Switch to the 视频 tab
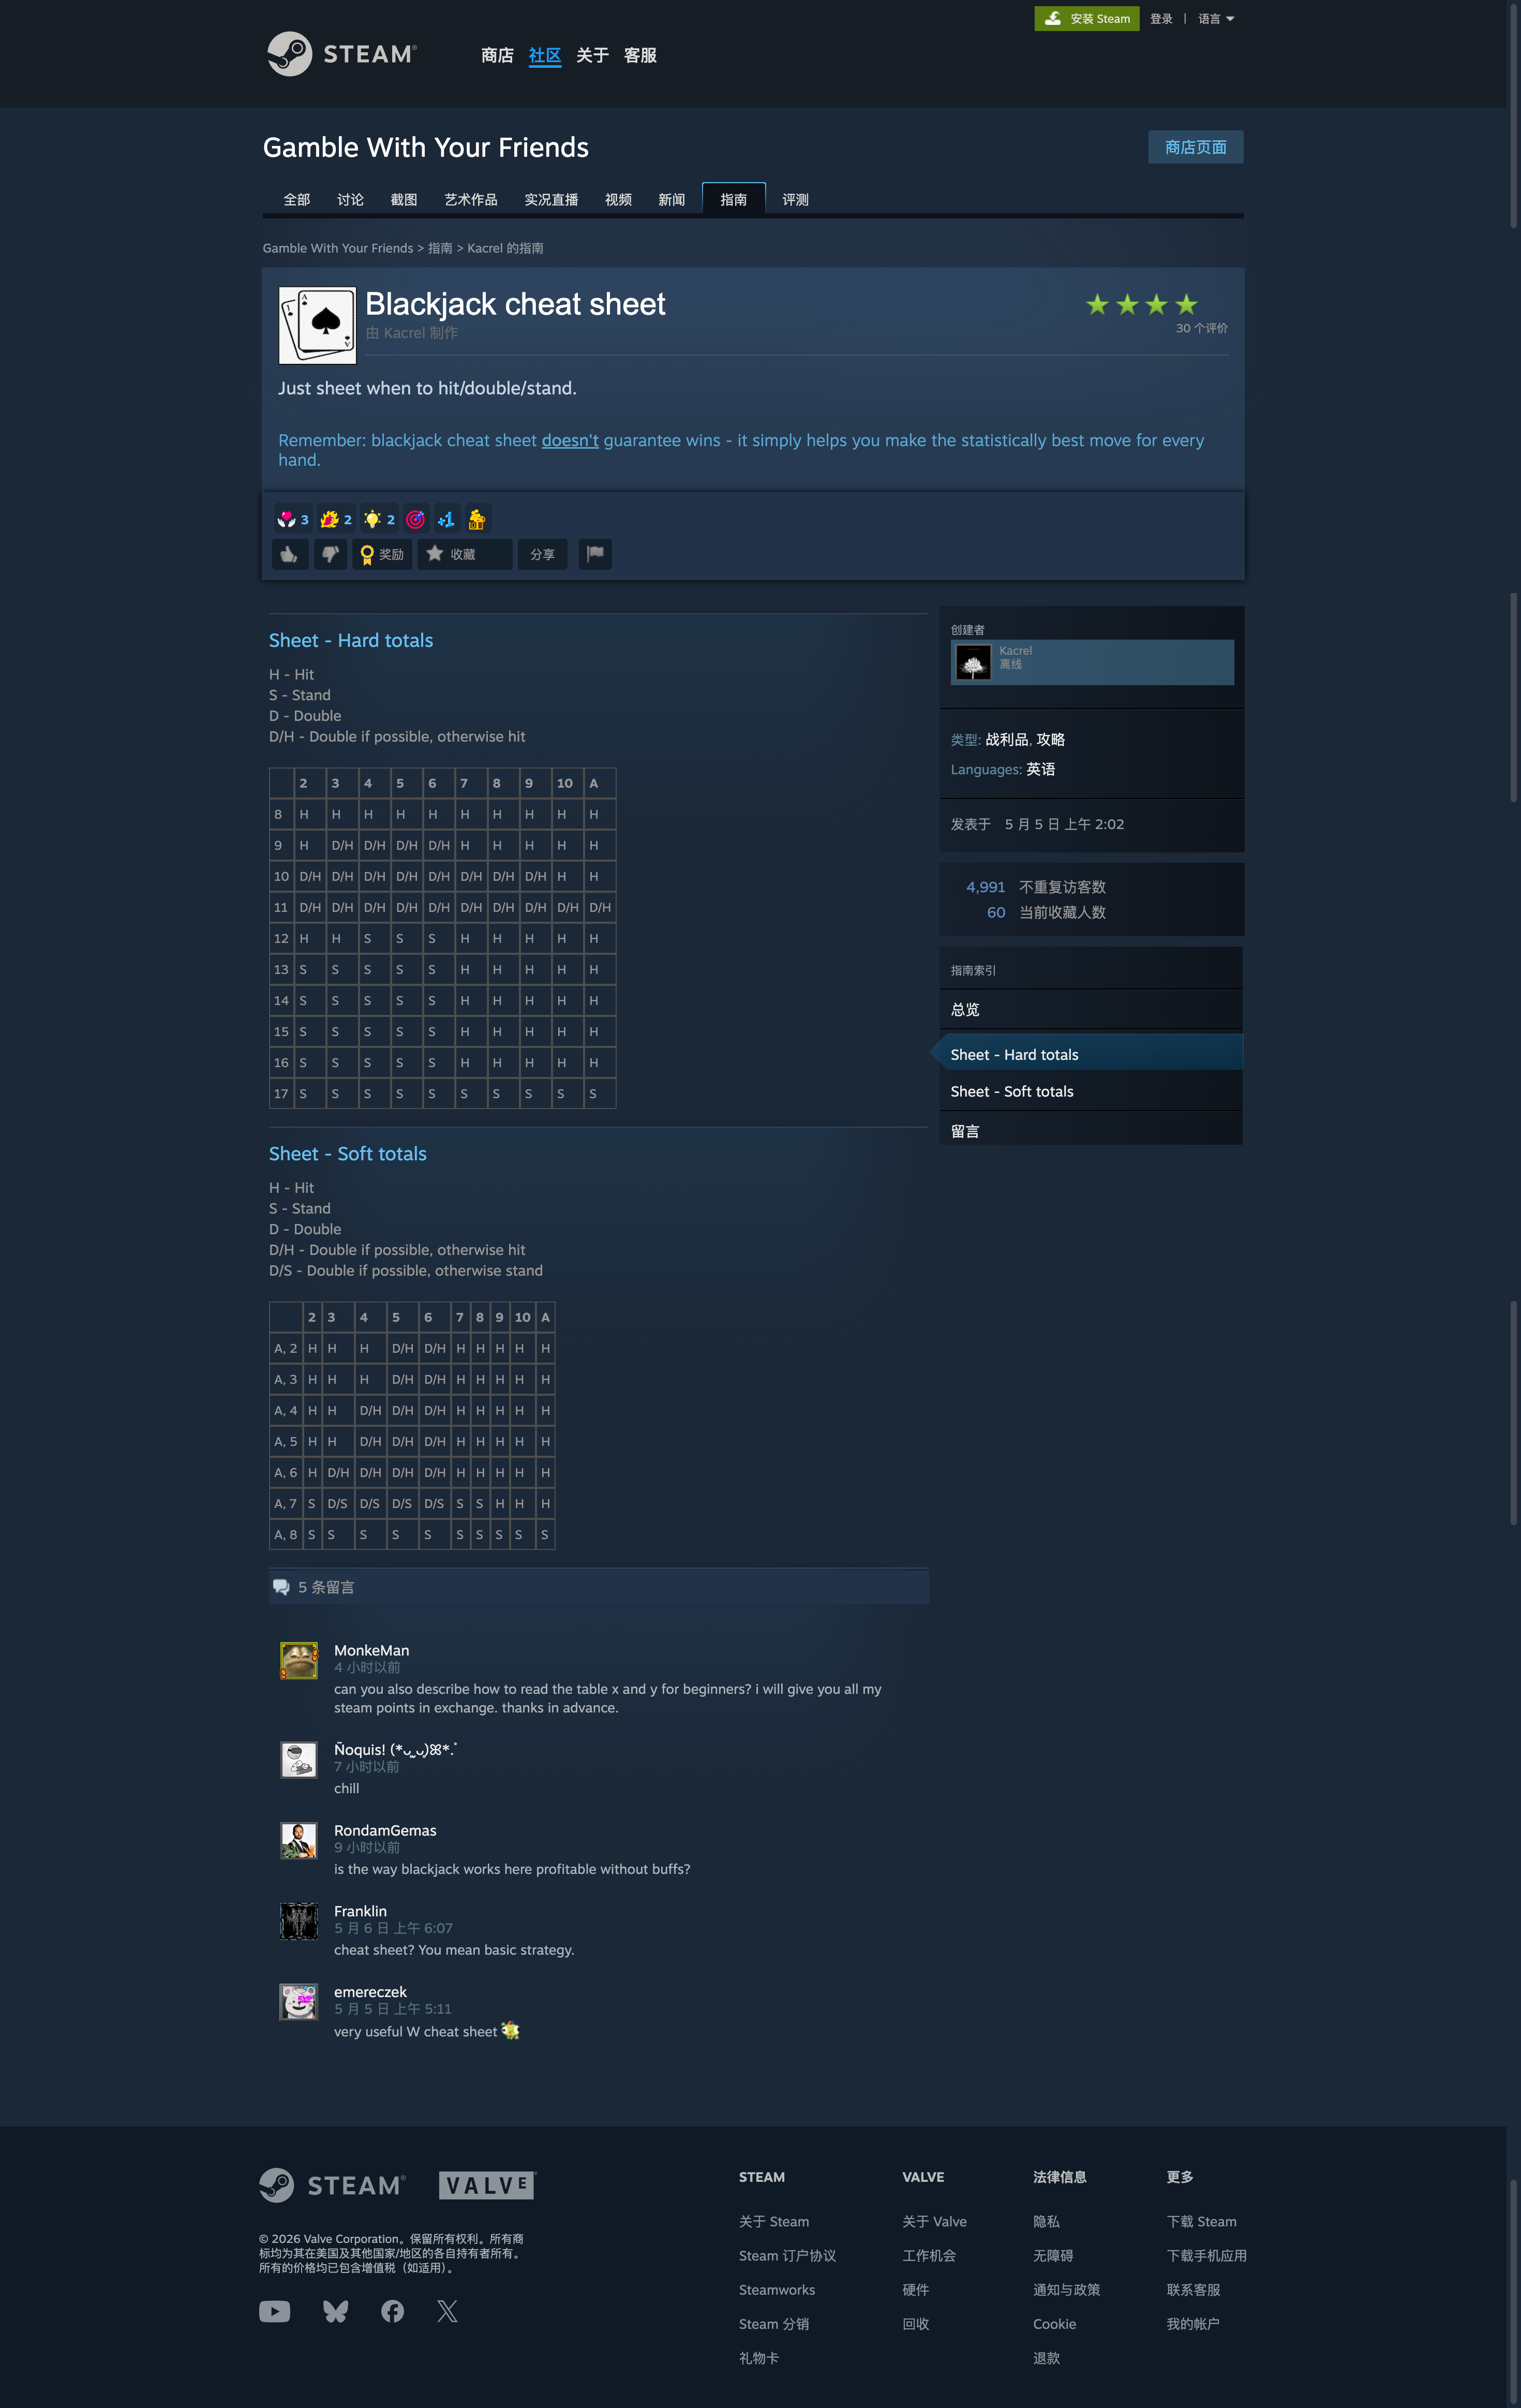 point(618,200)
